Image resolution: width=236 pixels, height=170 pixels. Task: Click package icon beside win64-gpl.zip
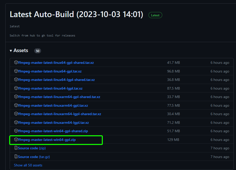coord(16,139)
